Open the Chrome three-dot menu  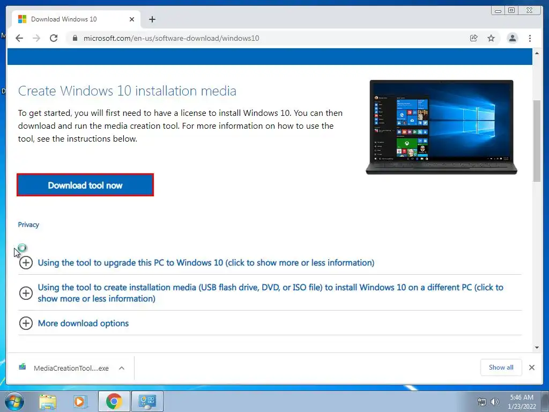pyautogui.click(x=530, y=38)
